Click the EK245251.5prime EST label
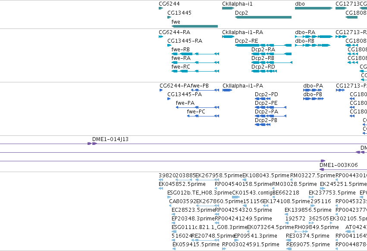Image resolution: width=367 pixels, height=251 pixels. (x=343, y=184)
